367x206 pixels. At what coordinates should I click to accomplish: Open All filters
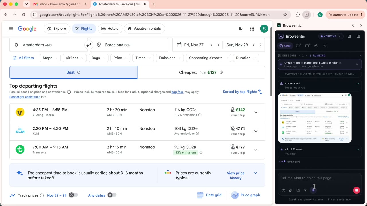pyautogui.click(x=23, y=58)
